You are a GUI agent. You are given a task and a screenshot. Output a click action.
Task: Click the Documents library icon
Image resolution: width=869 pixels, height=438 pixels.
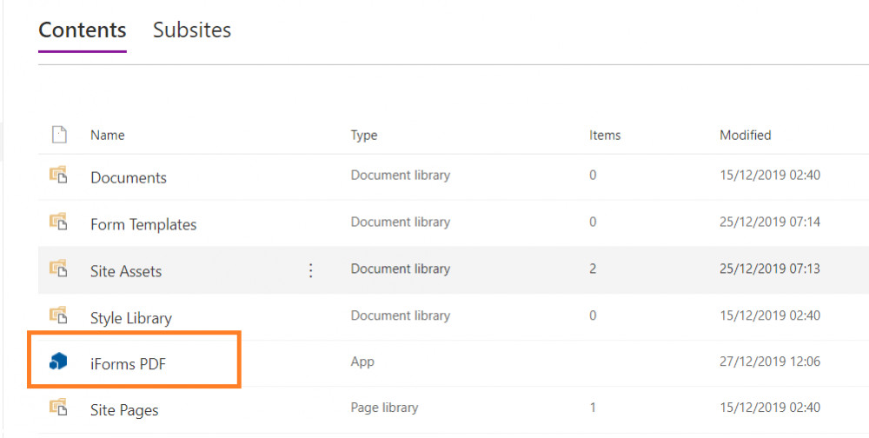tap(58, 176)
